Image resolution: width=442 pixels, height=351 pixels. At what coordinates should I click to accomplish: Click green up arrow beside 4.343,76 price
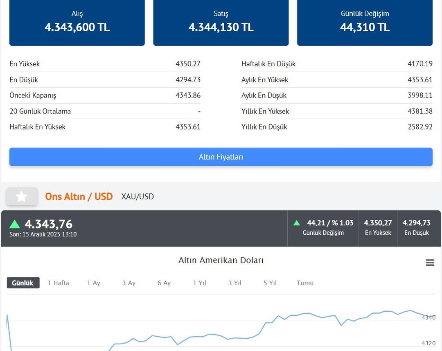15,224
